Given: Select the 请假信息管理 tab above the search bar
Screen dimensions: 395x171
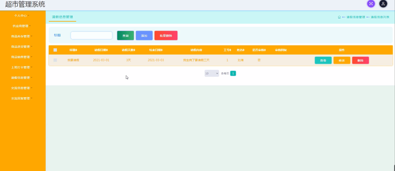Looking at the screenshot, I should [x=62, y=17].
